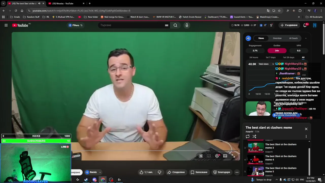325x183 pixels.
Task: Expand Total views dropdown
Action: coord(266,64)
